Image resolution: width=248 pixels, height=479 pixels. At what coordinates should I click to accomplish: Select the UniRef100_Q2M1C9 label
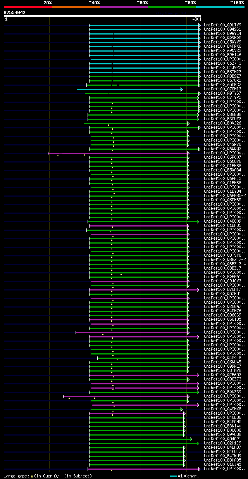point(222,443)
